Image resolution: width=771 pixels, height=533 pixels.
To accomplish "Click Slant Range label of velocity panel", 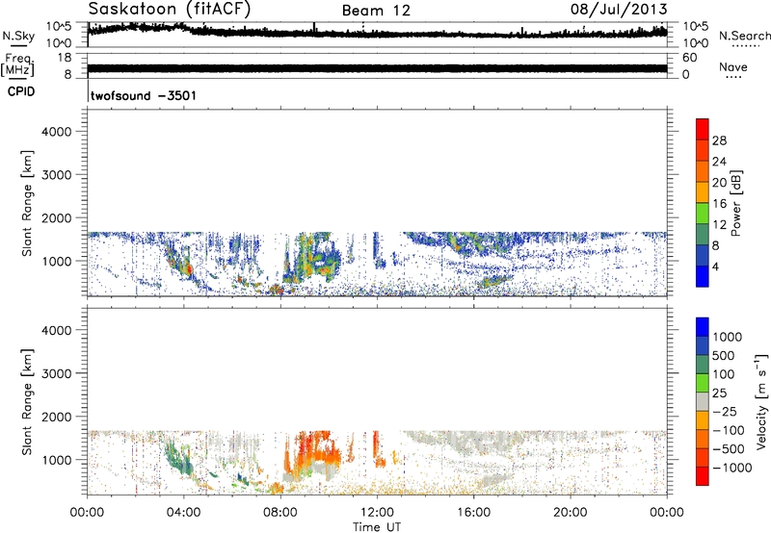I will pos(27,402).
